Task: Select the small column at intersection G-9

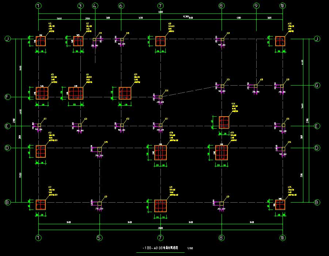Action: 256,86
